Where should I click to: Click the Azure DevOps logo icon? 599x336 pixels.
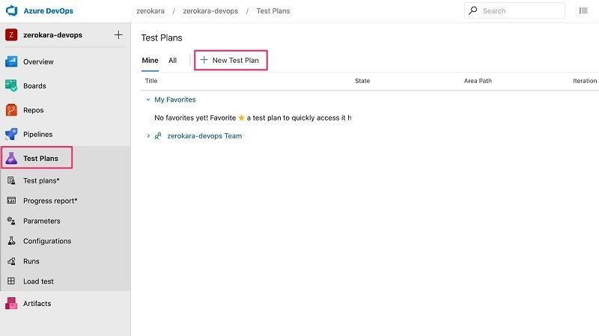pos(11,10)
